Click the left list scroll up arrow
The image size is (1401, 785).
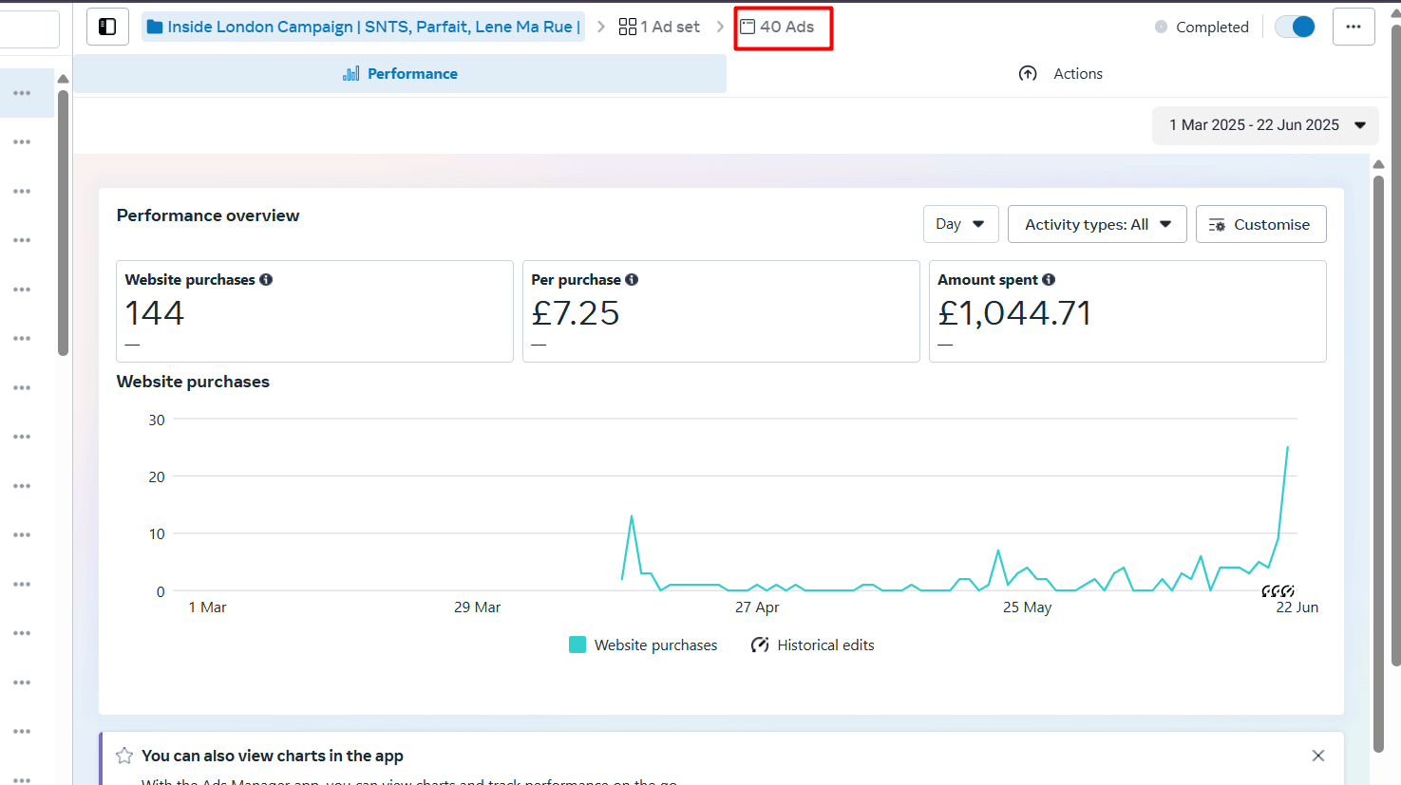click(63, 80)
